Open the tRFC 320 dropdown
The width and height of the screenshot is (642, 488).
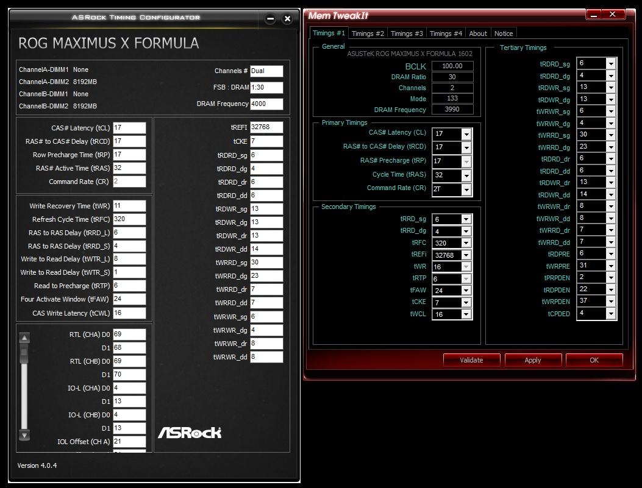click(466, 243)
